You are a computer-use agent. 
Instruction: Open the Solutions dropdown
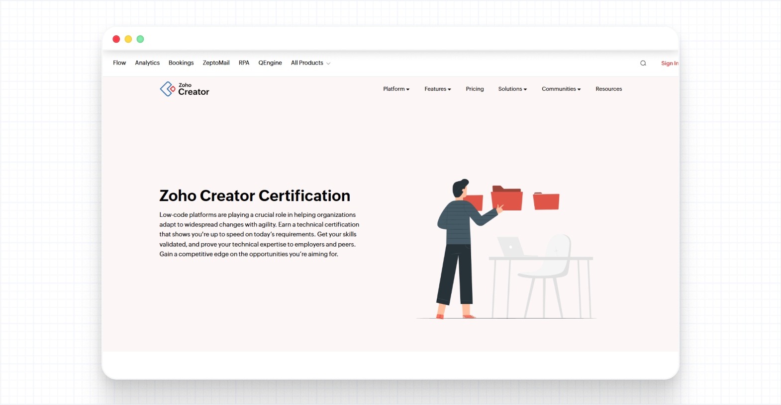click(x=512, y=89)
